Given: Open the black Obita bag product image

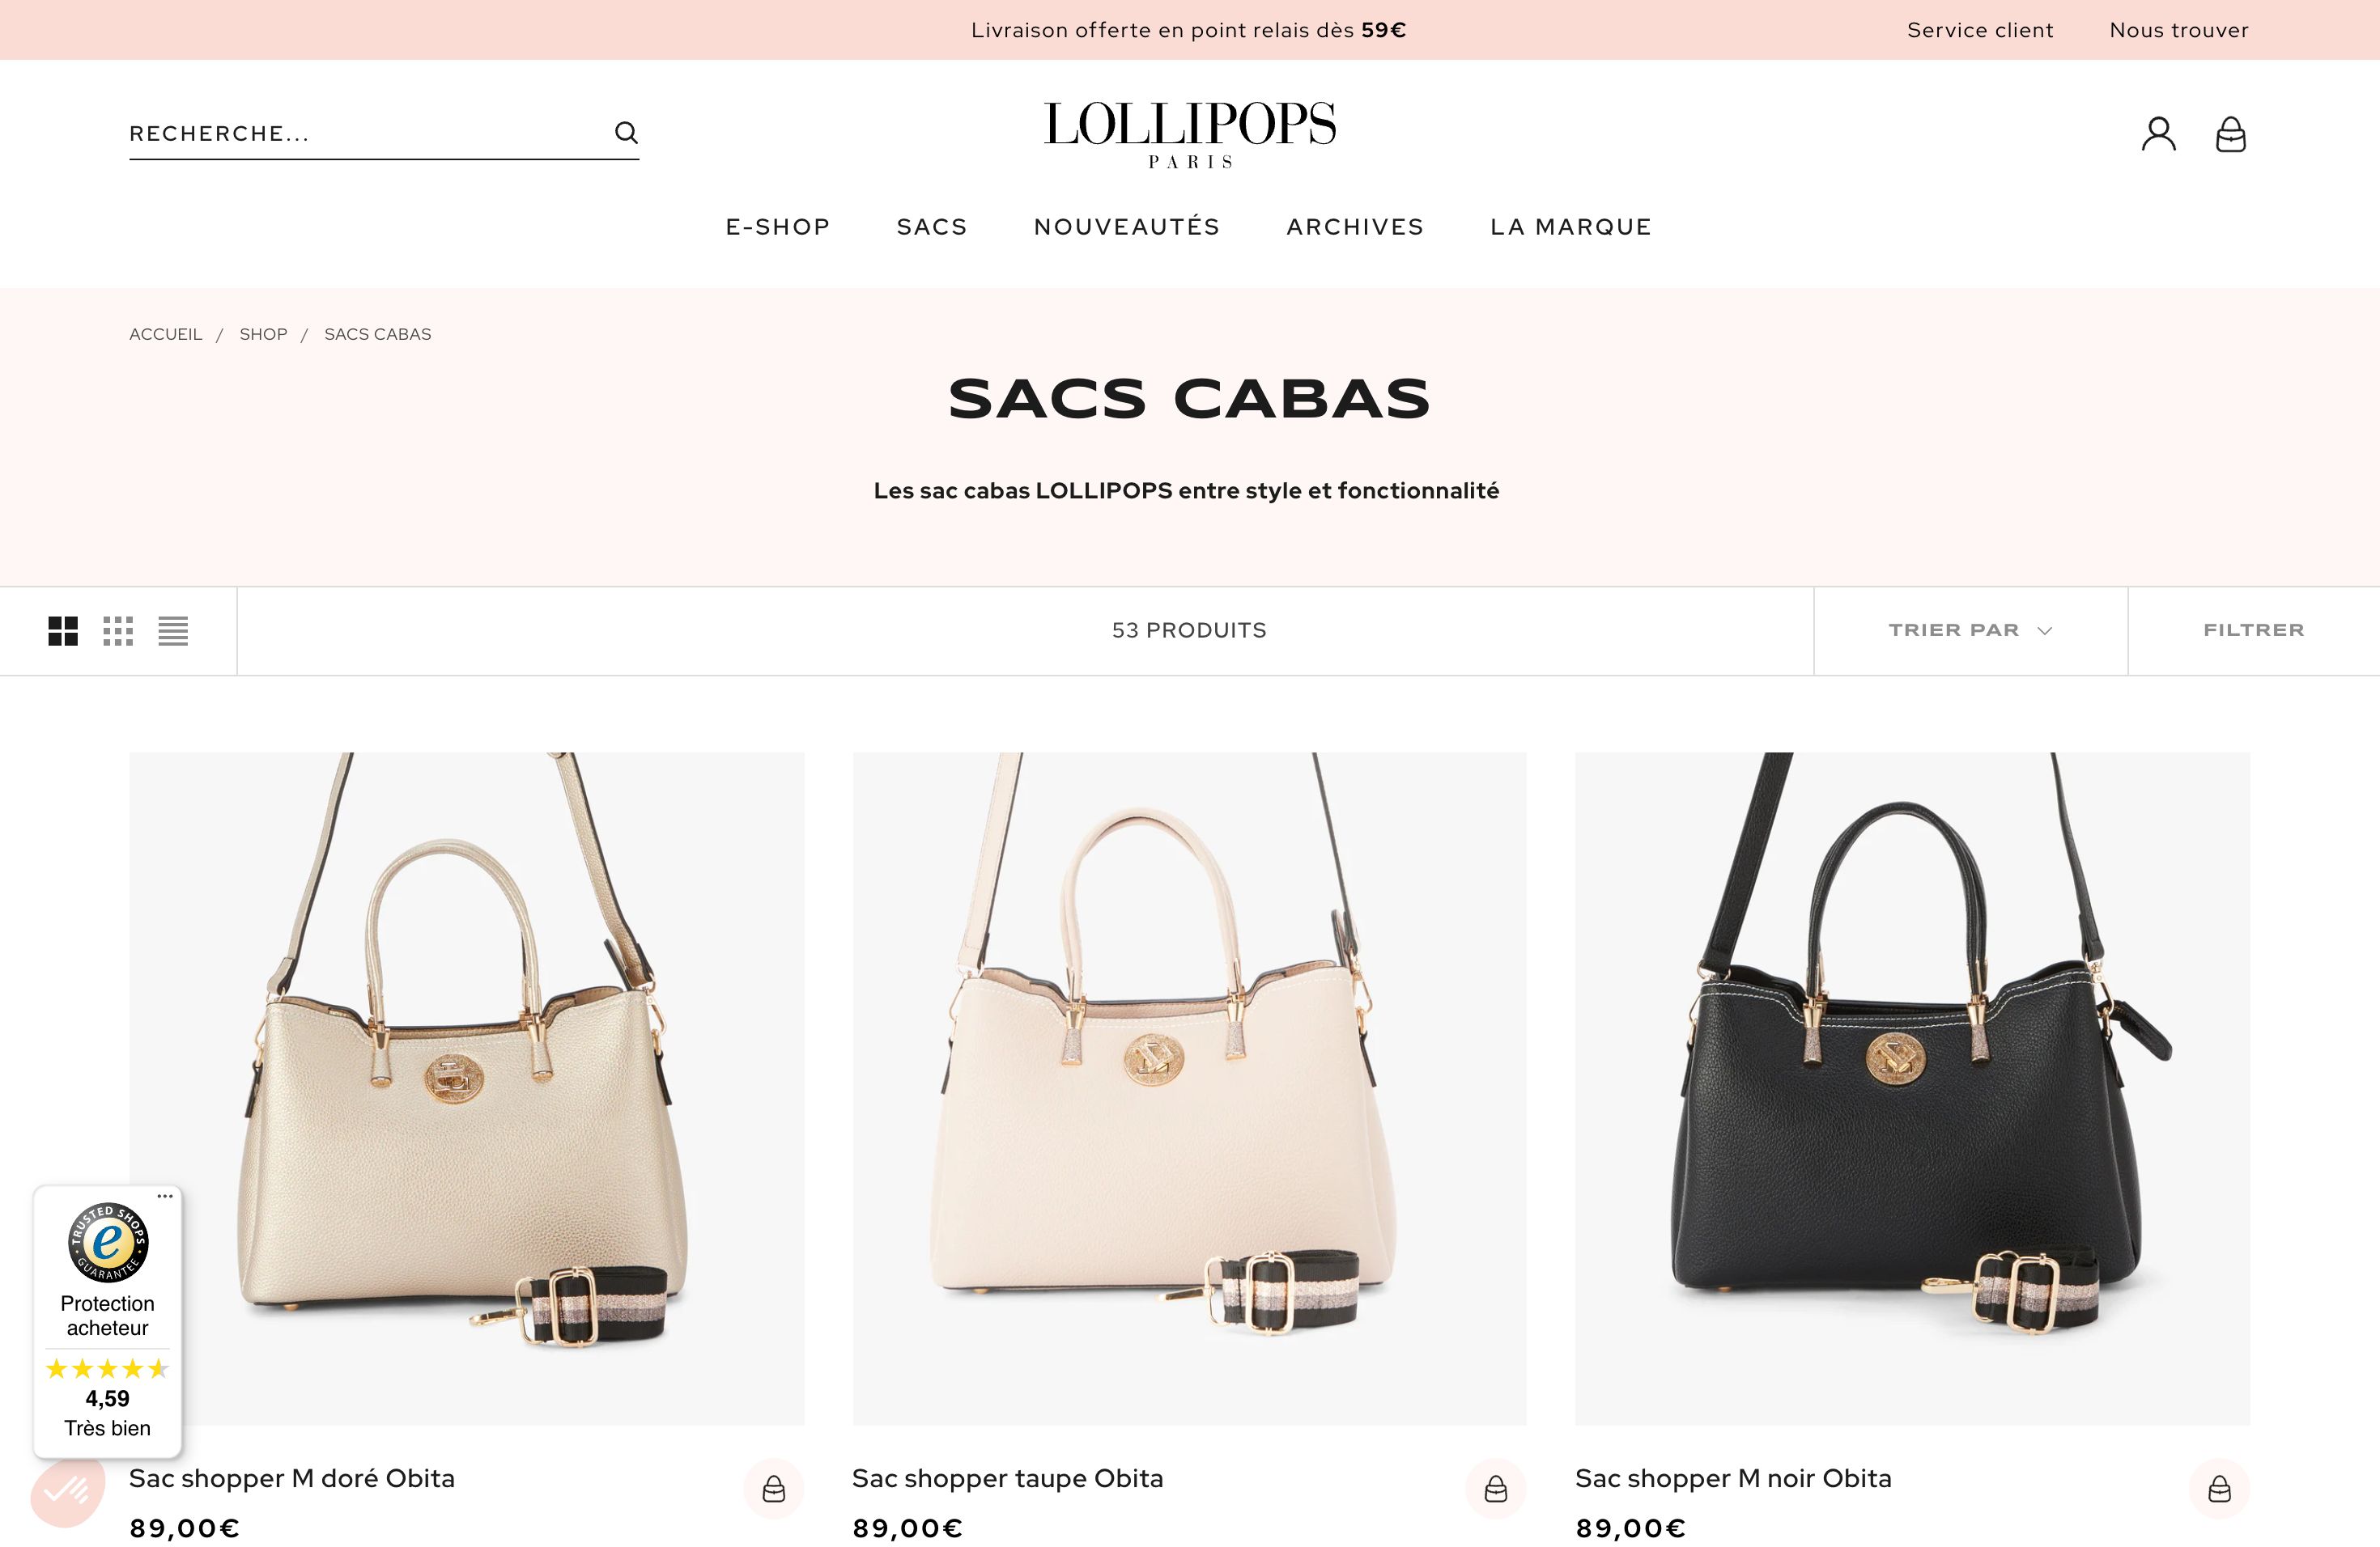Looking at the screenshot, I should 1912,1088.
